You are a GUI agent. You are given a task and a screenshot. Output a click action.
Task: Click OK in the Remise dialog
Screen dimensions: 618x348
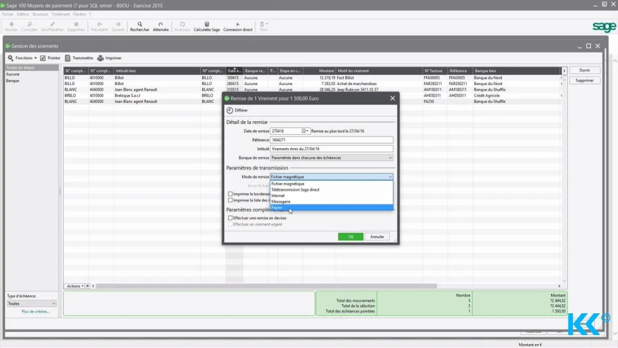(350, 237)
